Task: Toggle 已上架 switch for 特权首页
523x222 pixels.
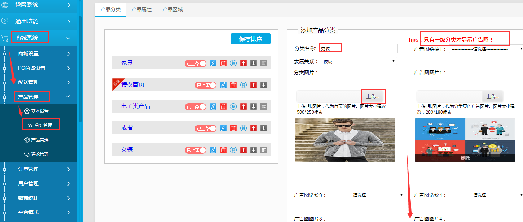Action: [206, 85]
